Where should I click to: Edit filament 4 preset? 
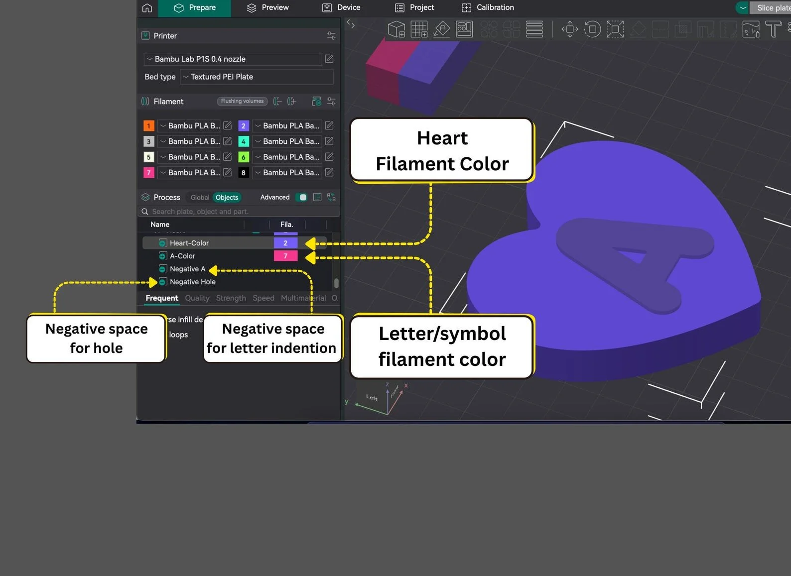coord(329,141)
